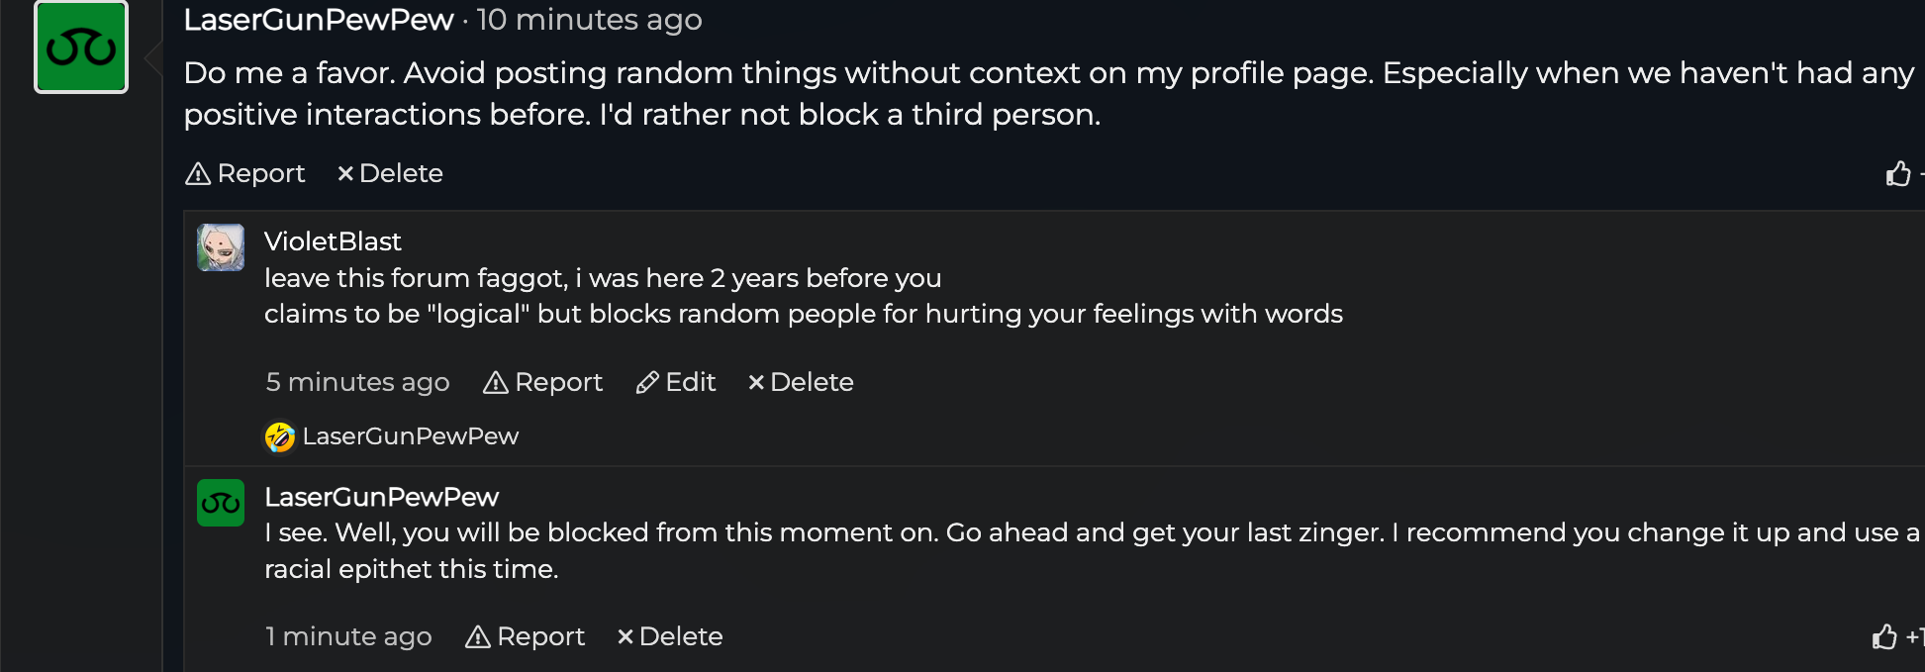Click the "10 minutes ago" post timestamp
Screen dimensions: 1925x672
pyautogui.click(x=589, y=20)
